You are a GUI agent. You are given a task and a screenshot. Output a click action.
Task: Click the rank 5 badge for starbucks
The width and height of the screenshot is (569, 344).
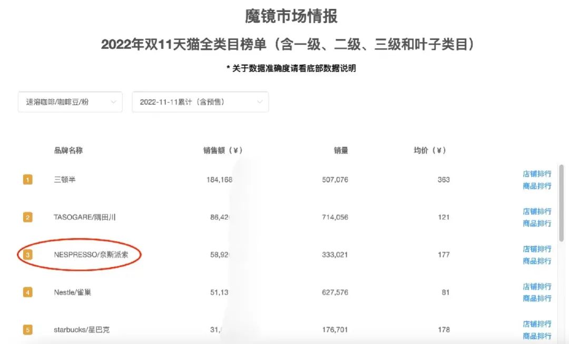27,330
